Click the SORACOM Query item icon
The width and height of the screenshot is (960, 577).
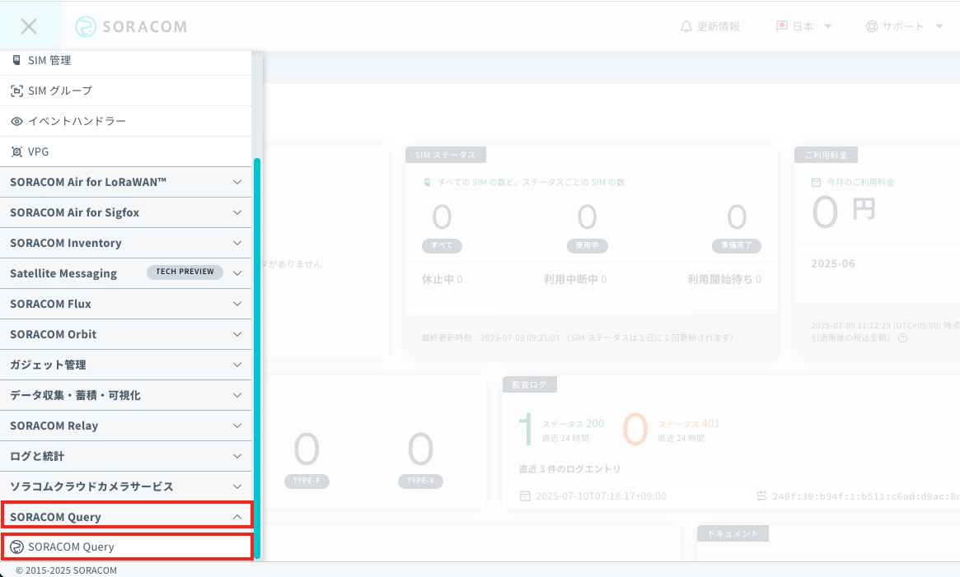(17, 547)
